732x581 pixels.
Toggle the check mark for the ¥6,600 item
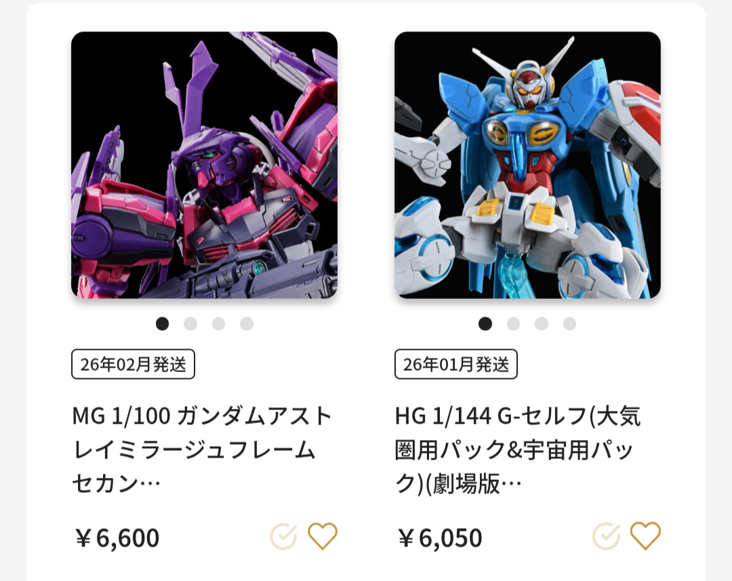pos(283,536)
